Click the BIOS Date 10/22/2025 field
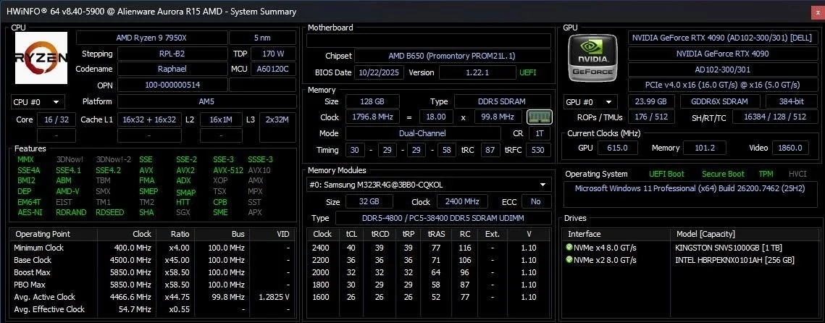The width and height of the screenshot is (825, 323). coord(379,72)
